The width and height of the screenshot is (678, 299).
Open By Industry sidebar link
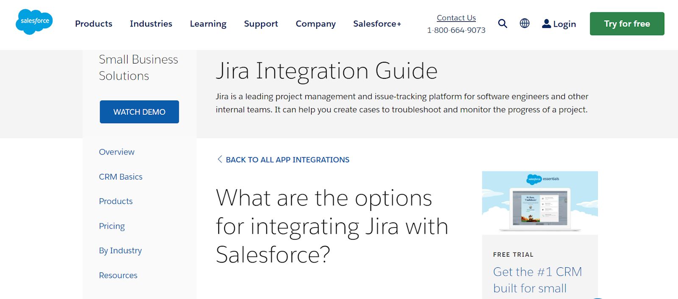pyautogui.click(x=120, y=251)
